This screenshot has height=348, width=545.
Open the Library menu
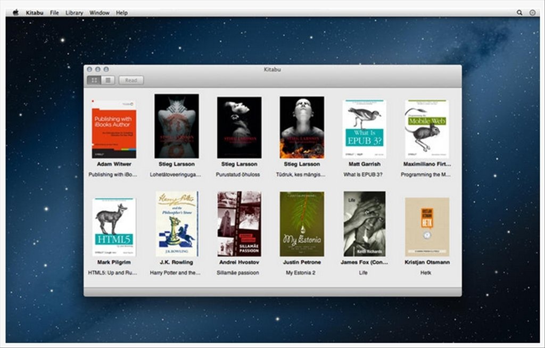(74, 13)
